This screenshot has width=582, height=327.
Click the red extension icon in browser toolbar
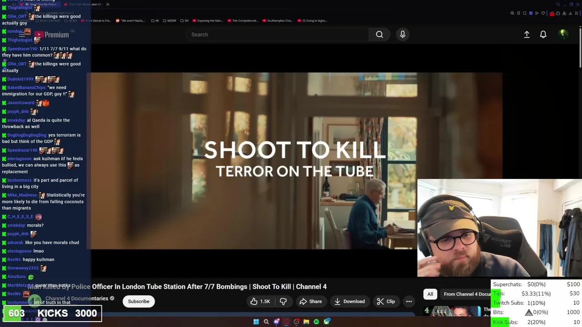tap(552, 14)
